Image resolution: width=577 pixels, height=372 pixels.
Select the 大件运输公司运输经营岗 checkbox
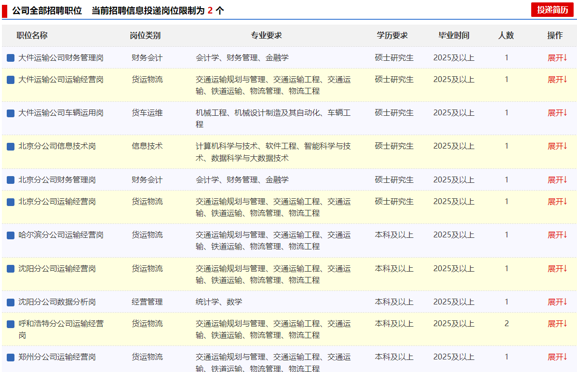pos(11,80)
